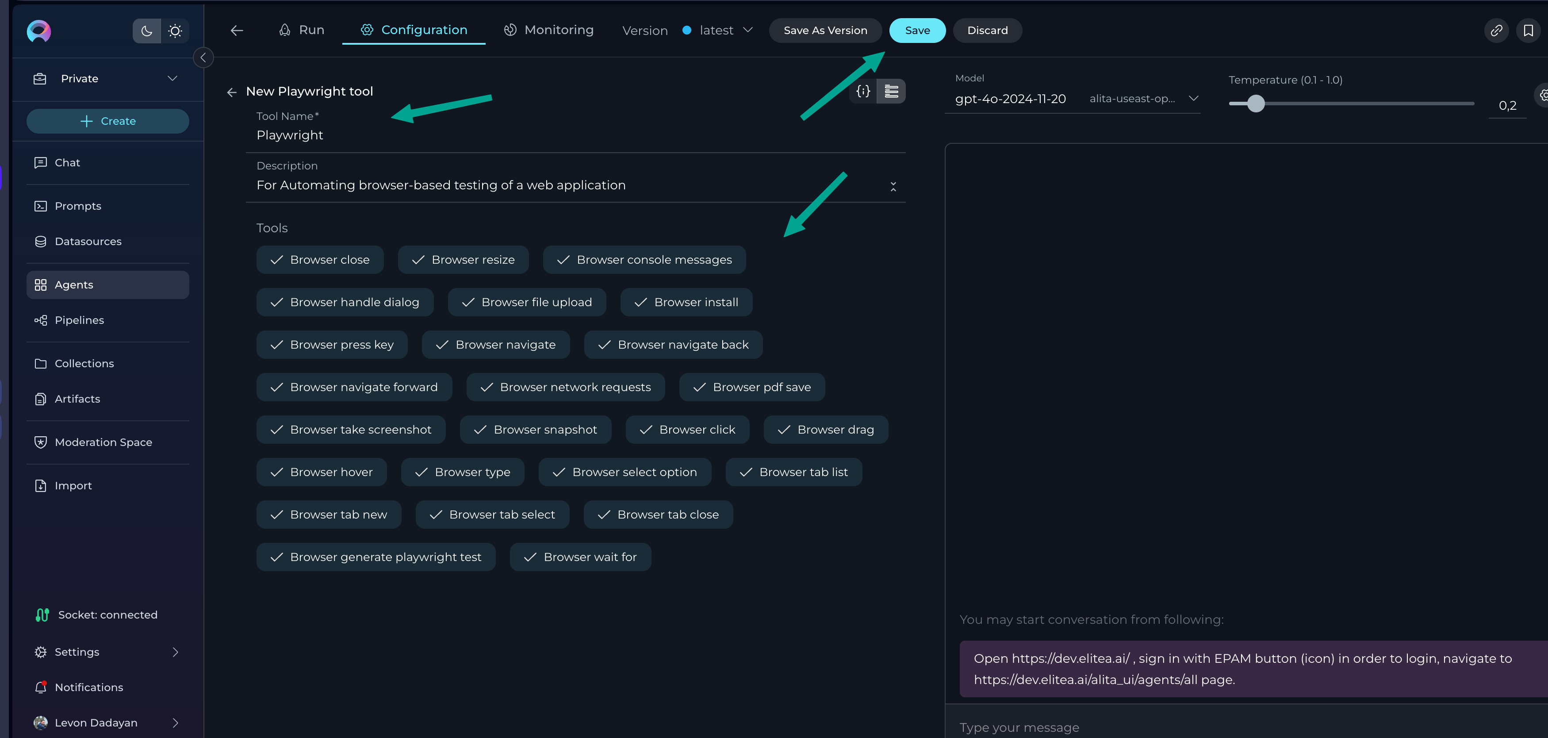Expand Settings submenu chevron

(x=176, y=652)
